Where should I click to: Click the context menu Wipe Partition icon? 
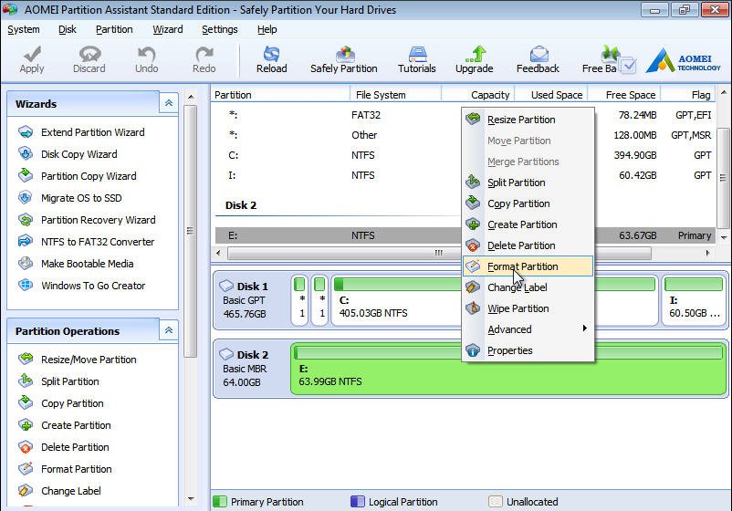[x=473, y=308]
